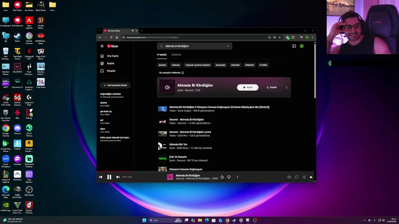Screen dimensions: 399x224
Task: Filter results by Bölümler
Action: (x=250, y=65)
